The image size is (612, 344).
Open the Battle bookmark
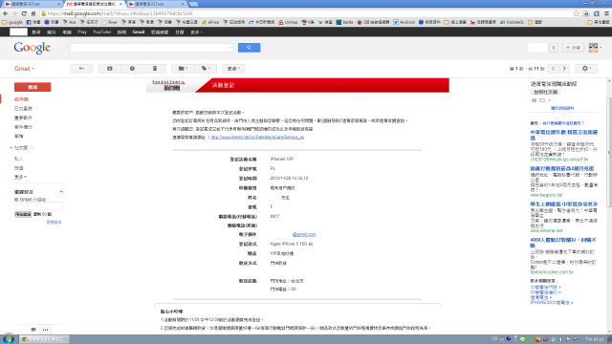pos(344,22)
